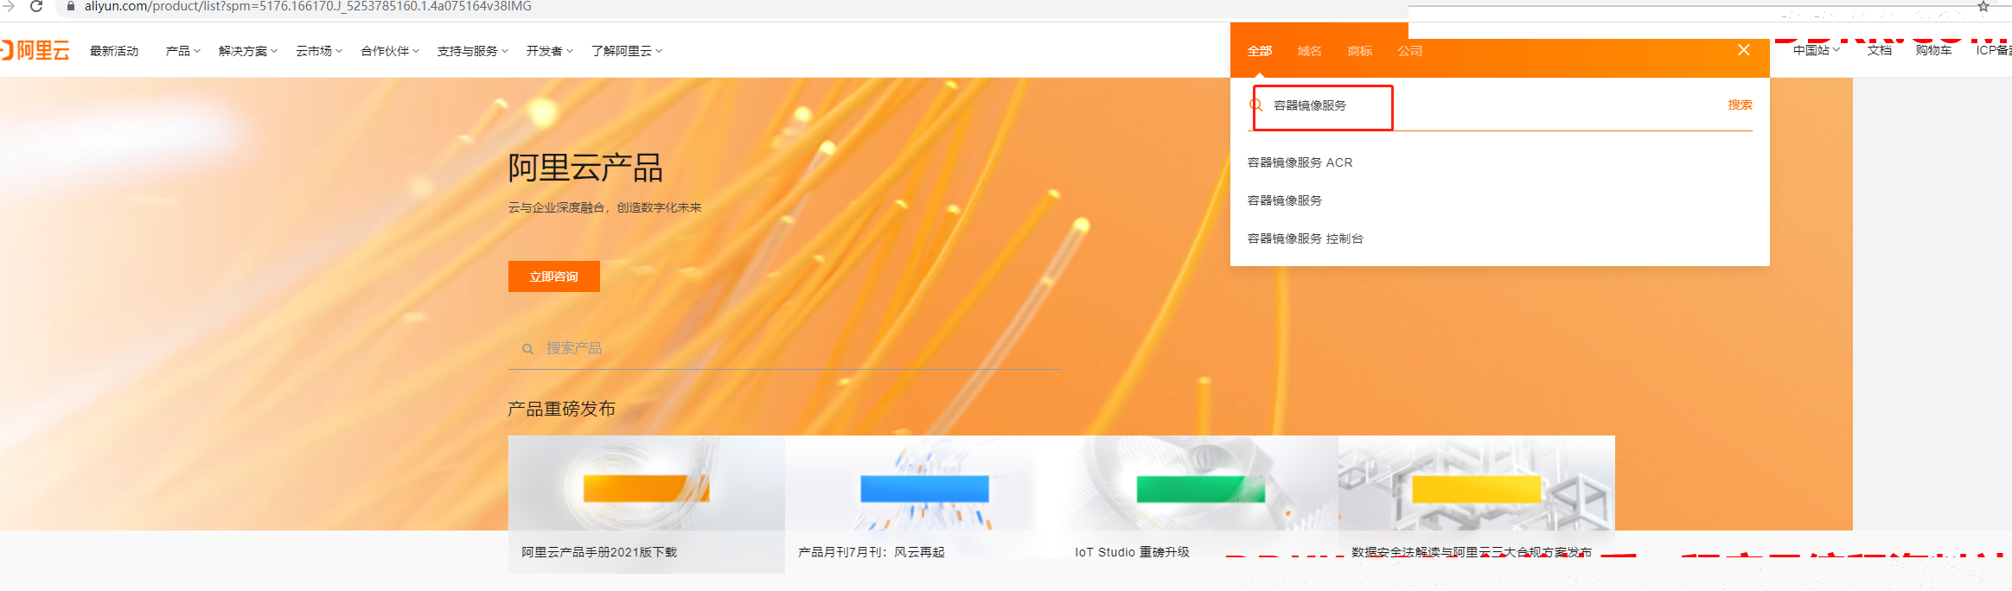The image size is (2012, 591).
Task: Select the 公司 search tab
Action: click(x=1410, y=51)
